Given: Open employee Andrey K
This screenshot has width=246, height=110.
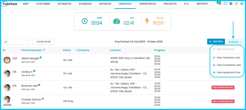Looking at the screenshot, I should tap(27, 72).
